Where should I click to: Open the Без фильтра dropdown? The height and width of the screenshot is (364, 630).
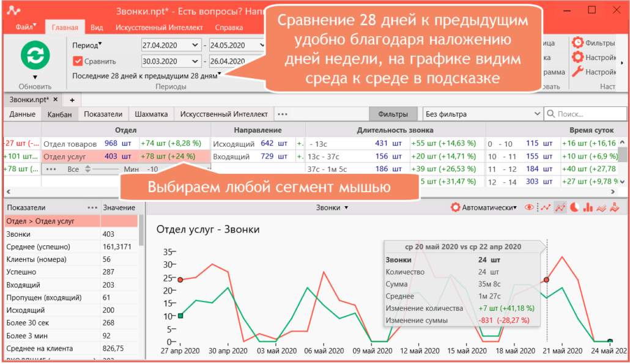point(483,114)
